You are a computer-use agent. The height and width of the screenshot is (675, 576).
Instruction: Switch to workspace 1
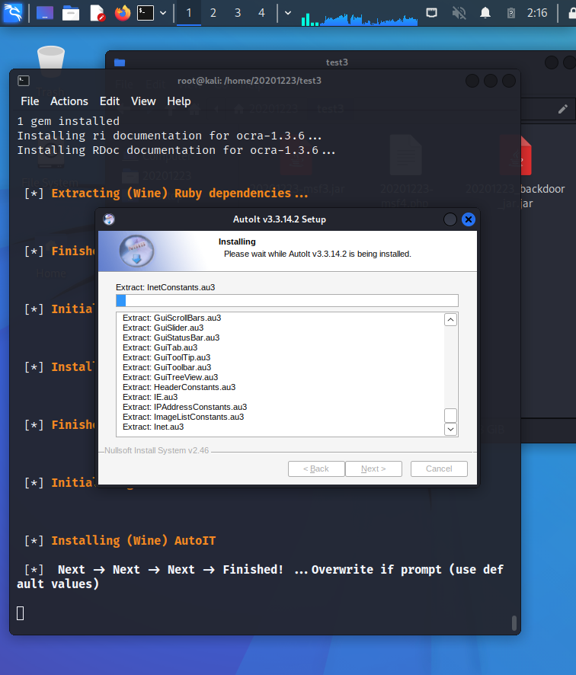tap(188, 13)
